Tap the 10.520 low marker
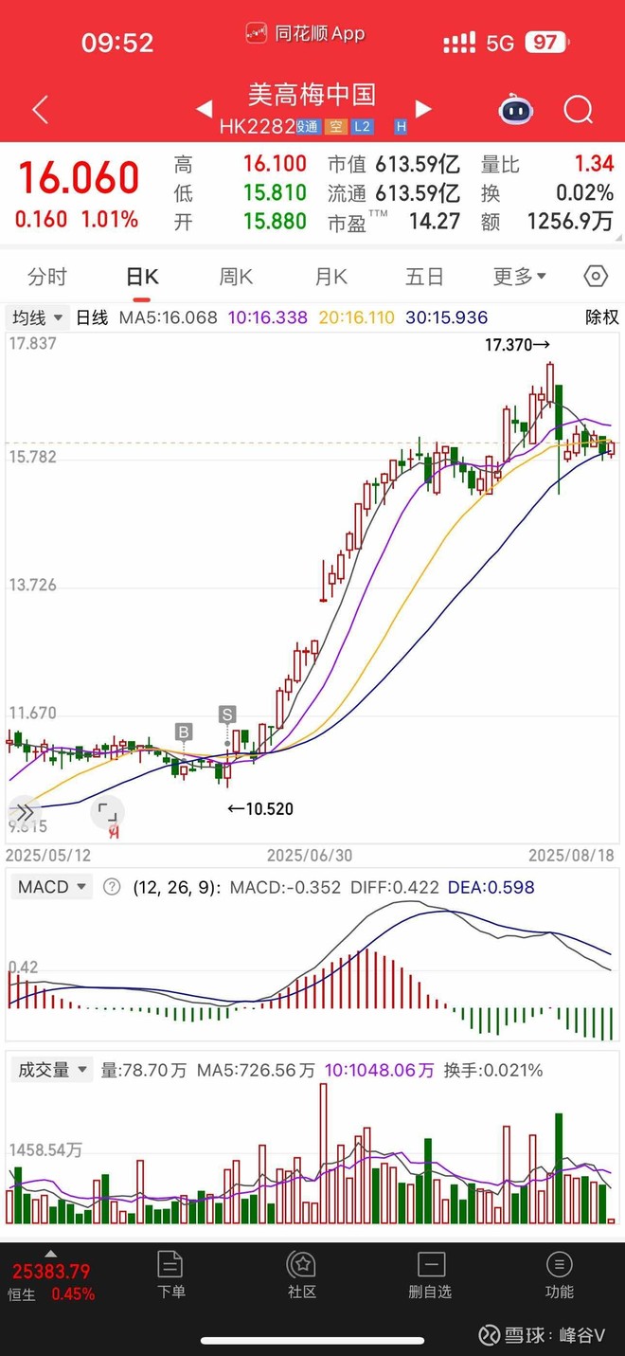This screenshot has width=625, height=1356. tap(260, 809)
